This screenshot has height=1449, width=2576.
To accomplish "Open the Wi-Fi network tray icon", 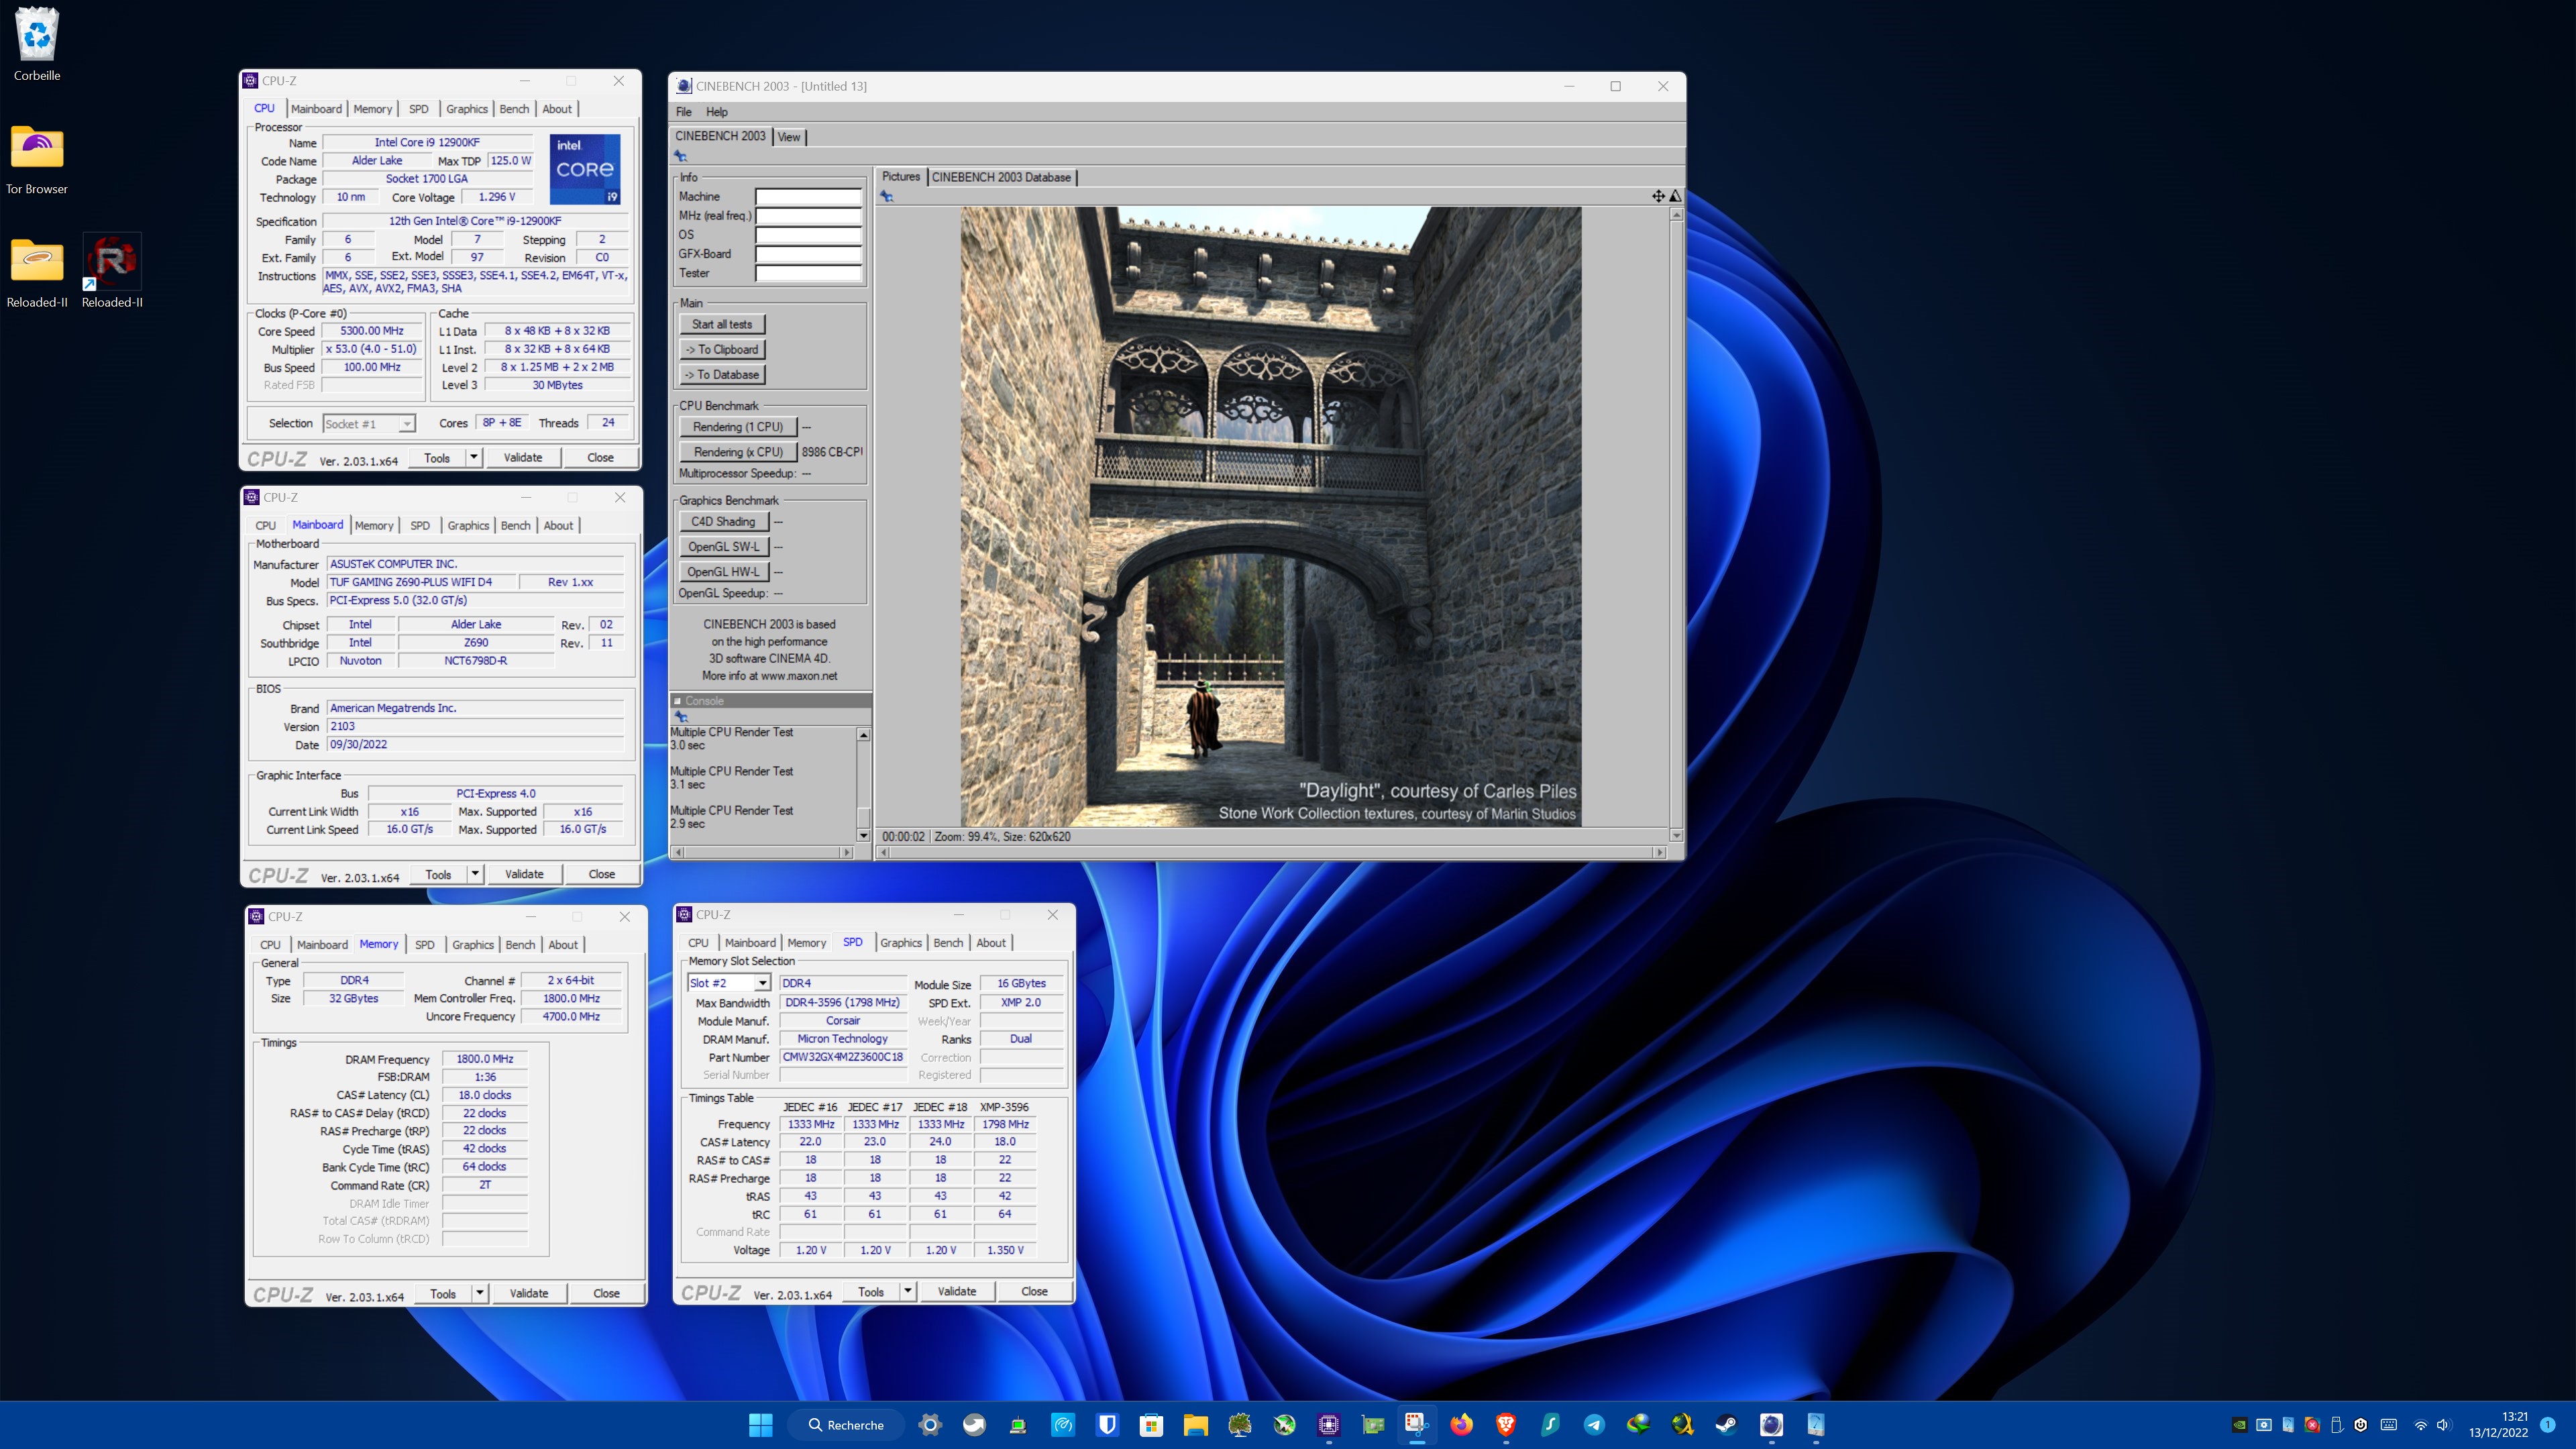I will pyautogui.click(x=2420, y=1425).
